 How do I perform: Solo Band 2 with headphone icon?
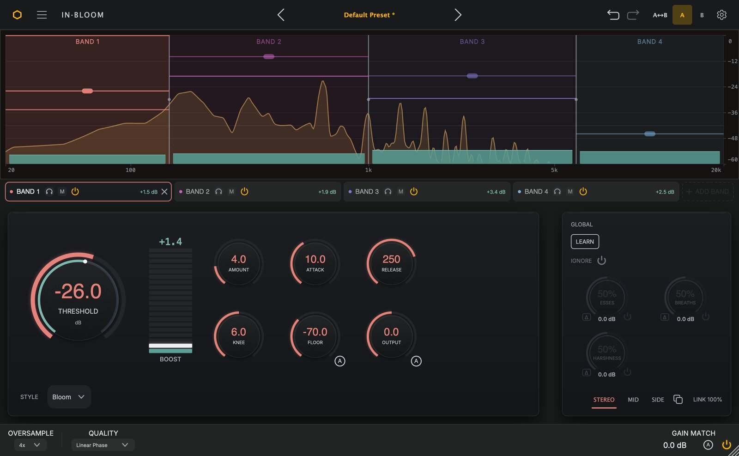[218, 192]
